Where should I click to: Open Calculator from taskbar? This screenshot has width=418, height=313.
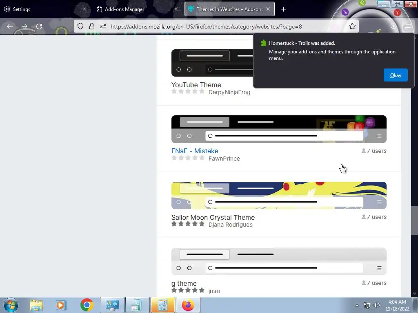click(162, 305)
